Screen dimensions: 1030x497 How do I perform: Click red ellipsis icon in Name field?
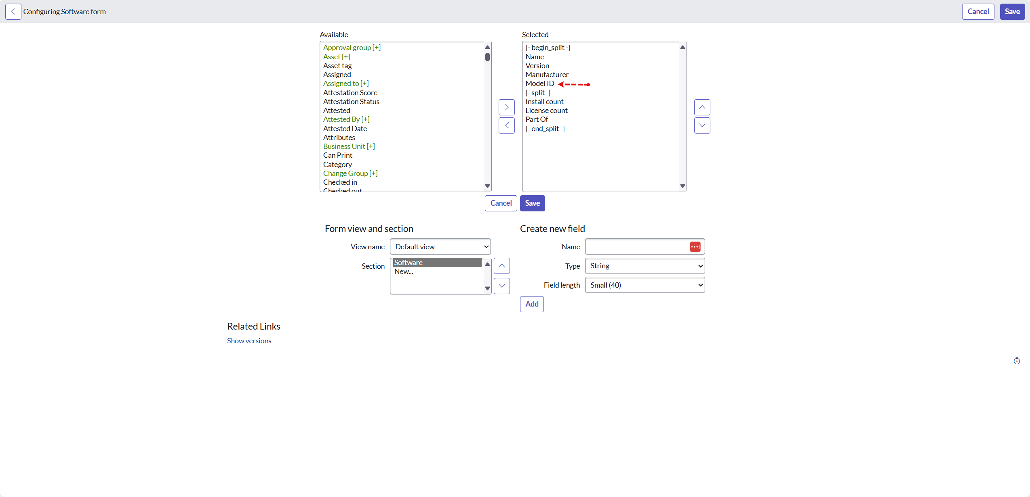695,247
